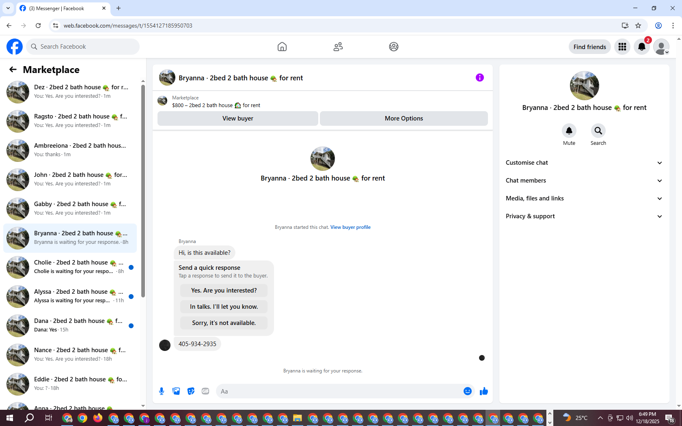Image resolution: width=682 pixels, height=426 pixels.
Task: Open conversation information purple icon
Action: point(480,77)
